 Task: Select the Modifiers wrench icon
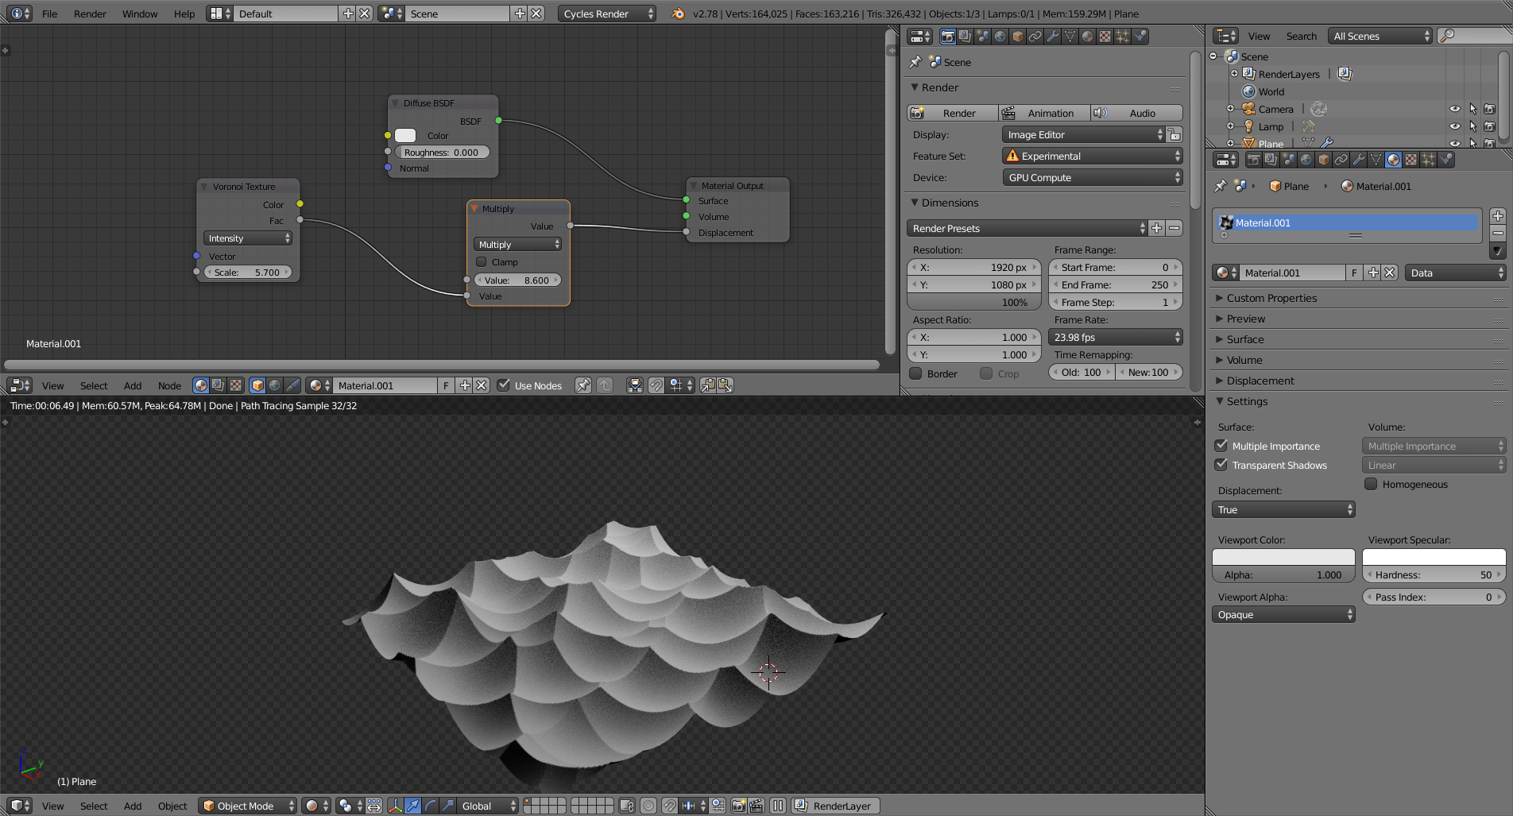[x=1359, y=159]
